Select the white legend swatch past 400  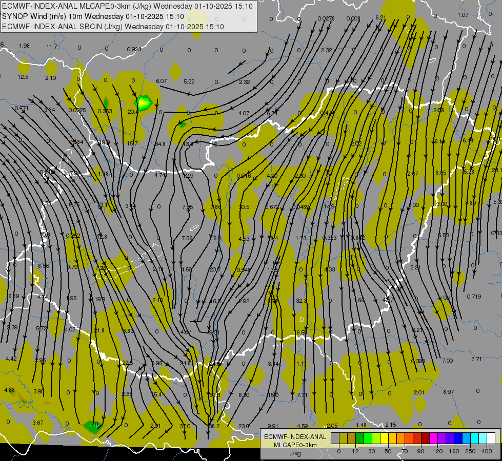491,438
